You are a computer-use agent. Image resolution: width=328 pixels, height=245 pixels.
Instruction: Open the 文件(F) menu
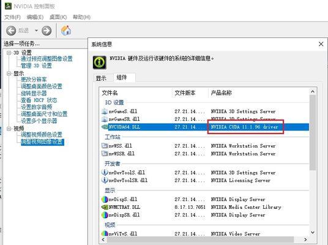[12, 17]
